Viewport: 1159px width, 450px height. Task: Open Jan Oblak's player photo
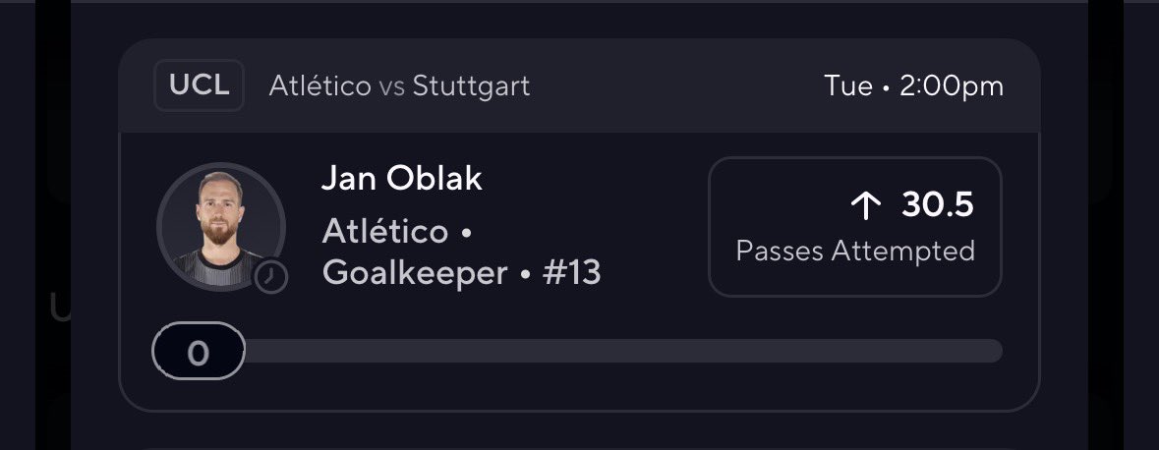[x=220, y=228]
